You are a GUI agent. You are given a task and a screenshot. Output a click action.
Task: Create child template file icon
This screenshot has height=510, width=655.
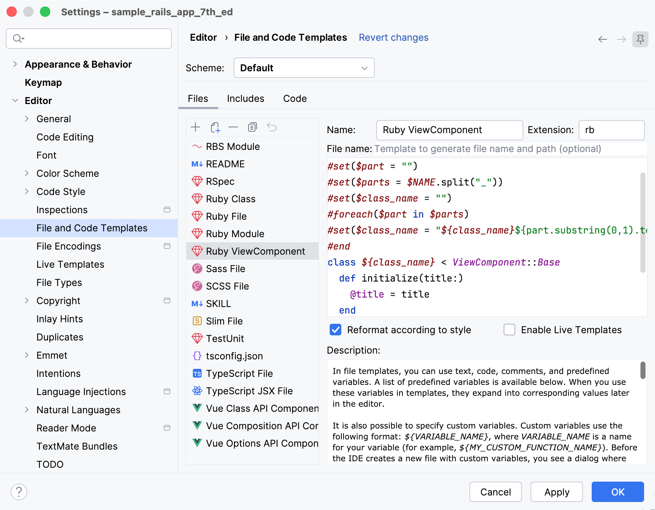[x=215, y=127]
